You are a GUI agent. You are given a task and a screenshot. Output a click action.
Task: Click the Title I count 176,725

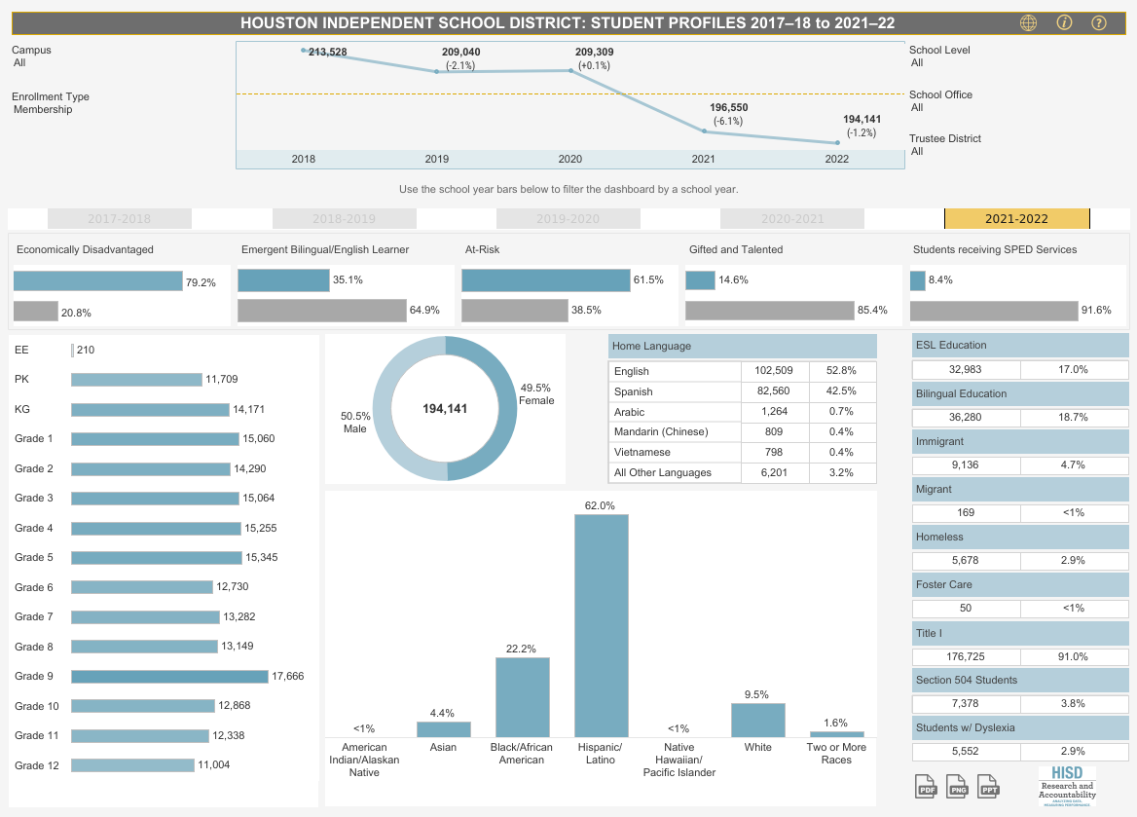point(965,656)
